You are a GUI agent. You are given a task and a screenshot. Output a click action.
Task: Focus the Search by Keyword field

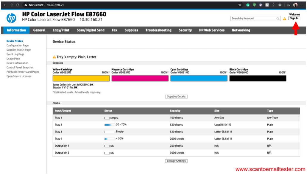[x=253, y=18]
